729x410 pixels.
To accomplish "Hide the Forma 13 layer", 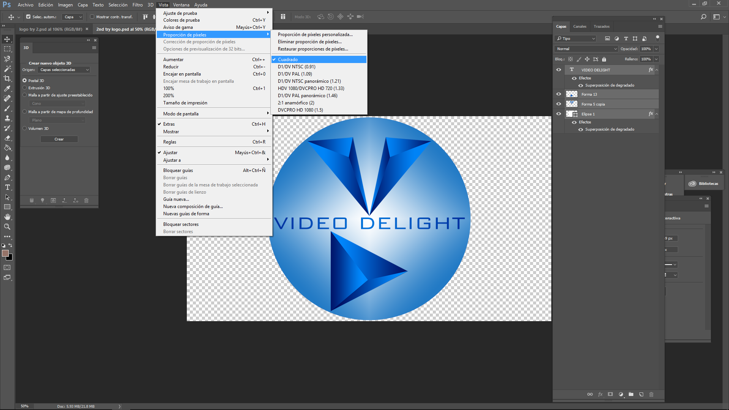I will (559, 94).
